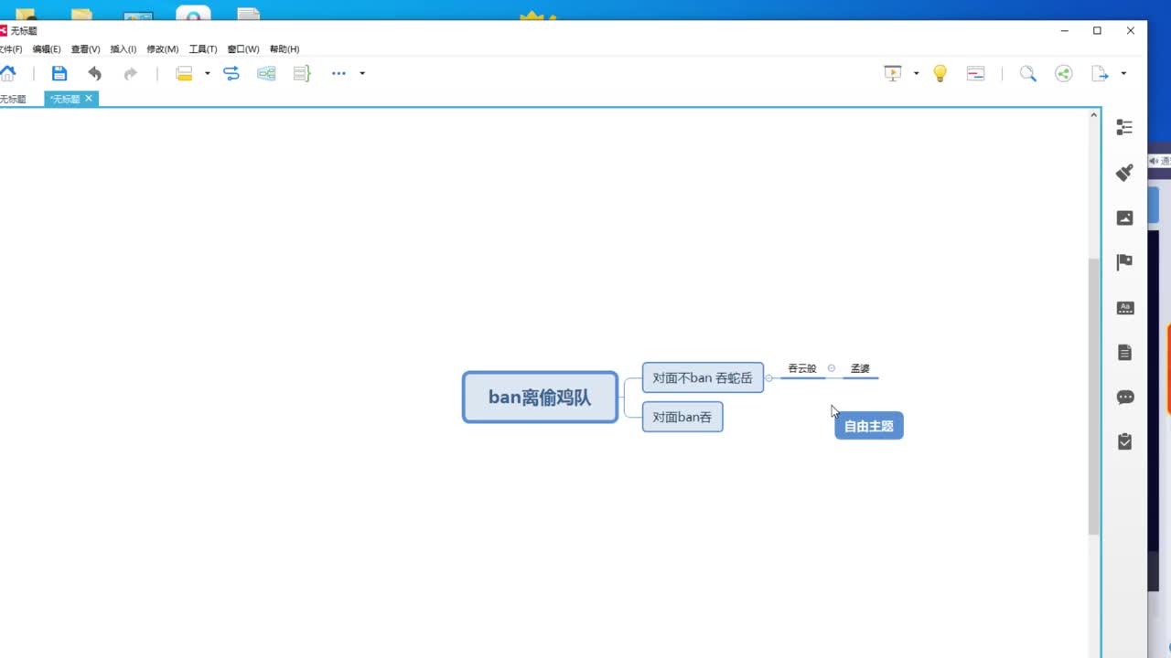Image resolution: width=1171 pixels, height=658 pixels.
Task: Collapse the circle toggle between 吞云般 and 孟婆
Action: point(832,368)
